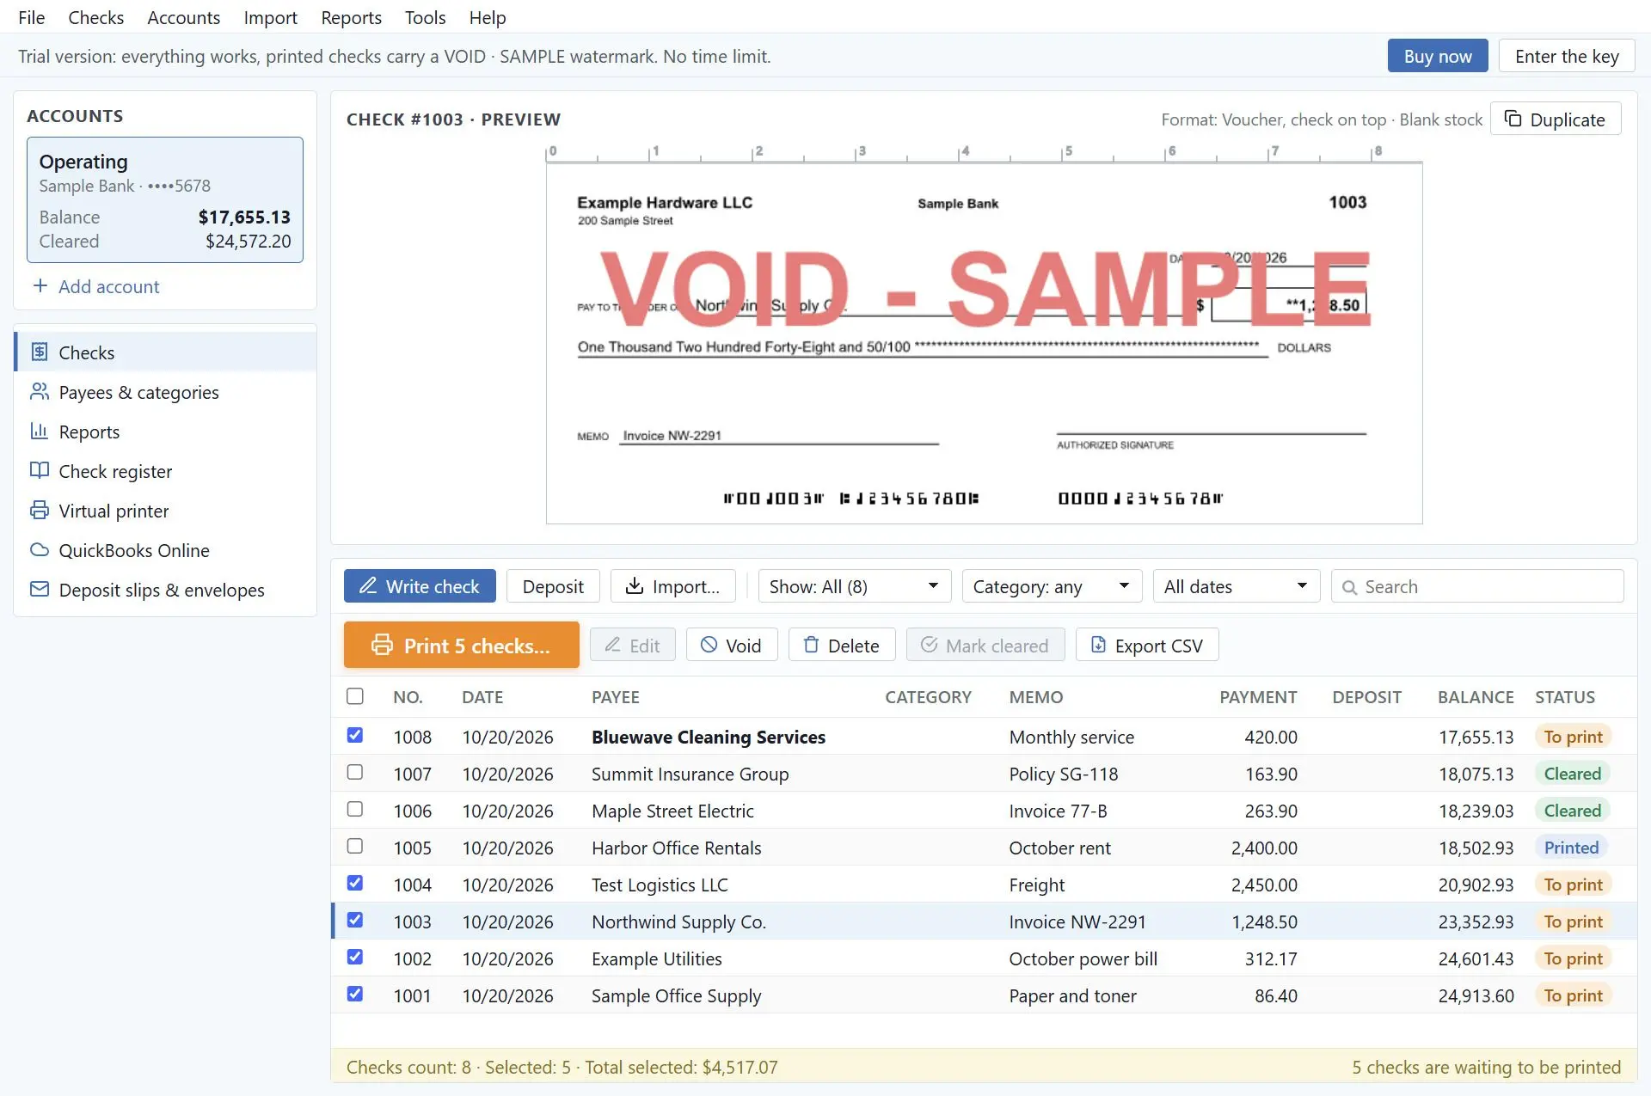Open the Show: All (8) dropdown
This screenshot has height=1096, width=1651.
pyautogui.click(x=855, y=586)
